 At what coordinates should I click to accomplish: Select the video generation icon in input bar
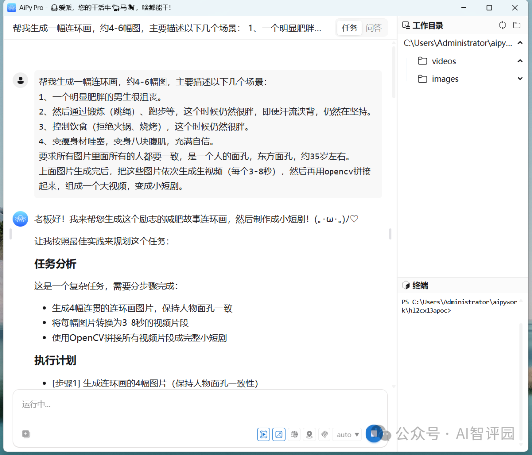click(x=264, y=434)
